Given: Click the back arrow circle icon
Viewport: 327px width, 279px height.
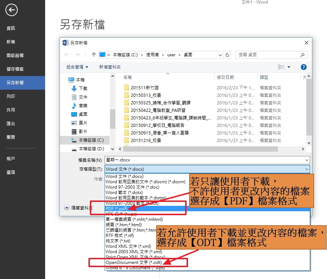Looking at the screenshot, I should [11, 10].
